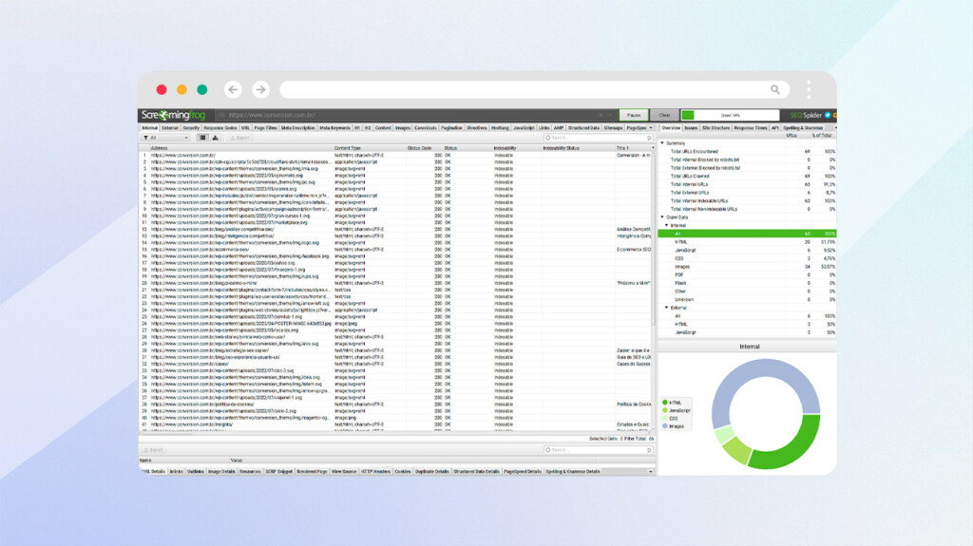The height and width of the screenshot is (546, 973).
Task: Open the HTTP Headers bottom tab
Action: pos(376,472)
